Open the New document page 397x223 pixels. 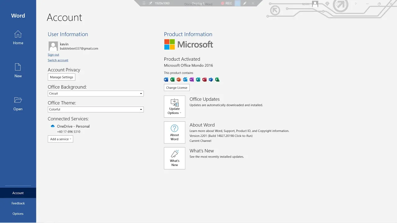coord(18,71)
